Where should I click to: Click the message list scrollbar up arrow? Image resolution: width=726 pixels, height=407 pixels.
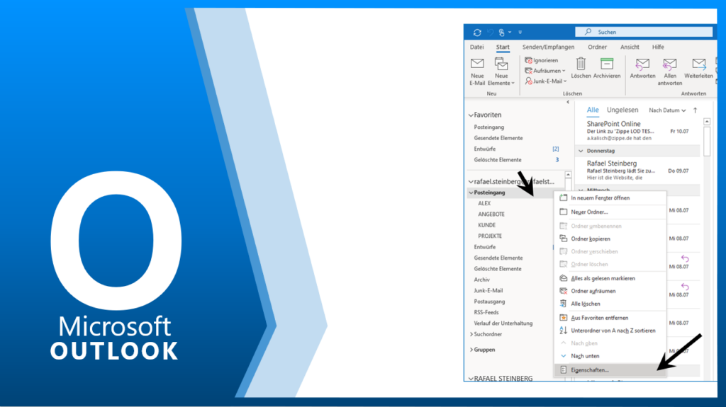[x=707, y=122]
